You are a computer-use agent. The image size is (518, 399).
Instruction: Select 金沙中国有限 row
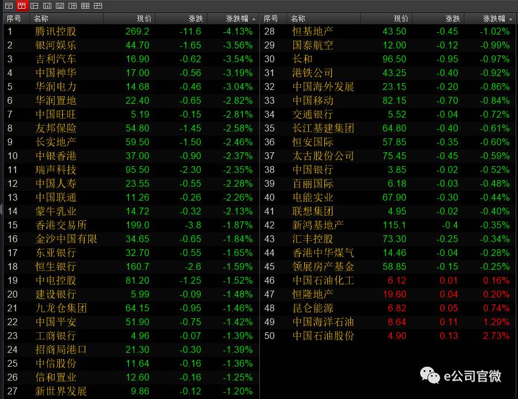coord(131,239)
